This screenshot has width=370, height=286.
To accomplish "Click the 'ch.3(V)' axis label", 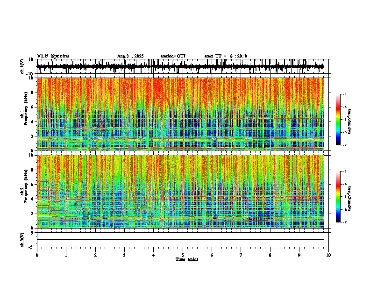I will 23,240.
